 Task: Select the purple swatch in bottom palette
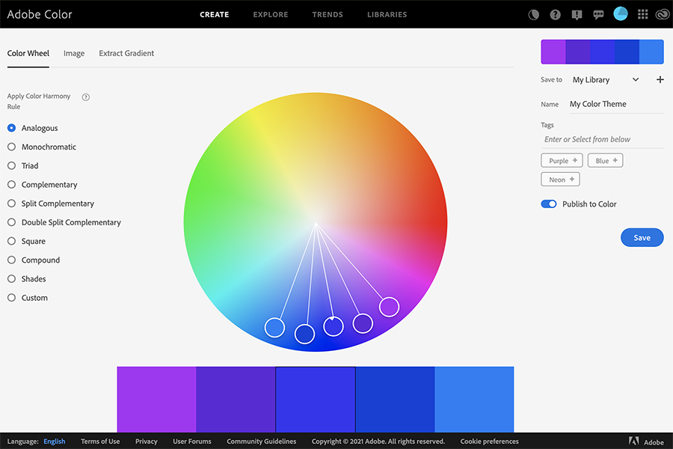point(157,399)
